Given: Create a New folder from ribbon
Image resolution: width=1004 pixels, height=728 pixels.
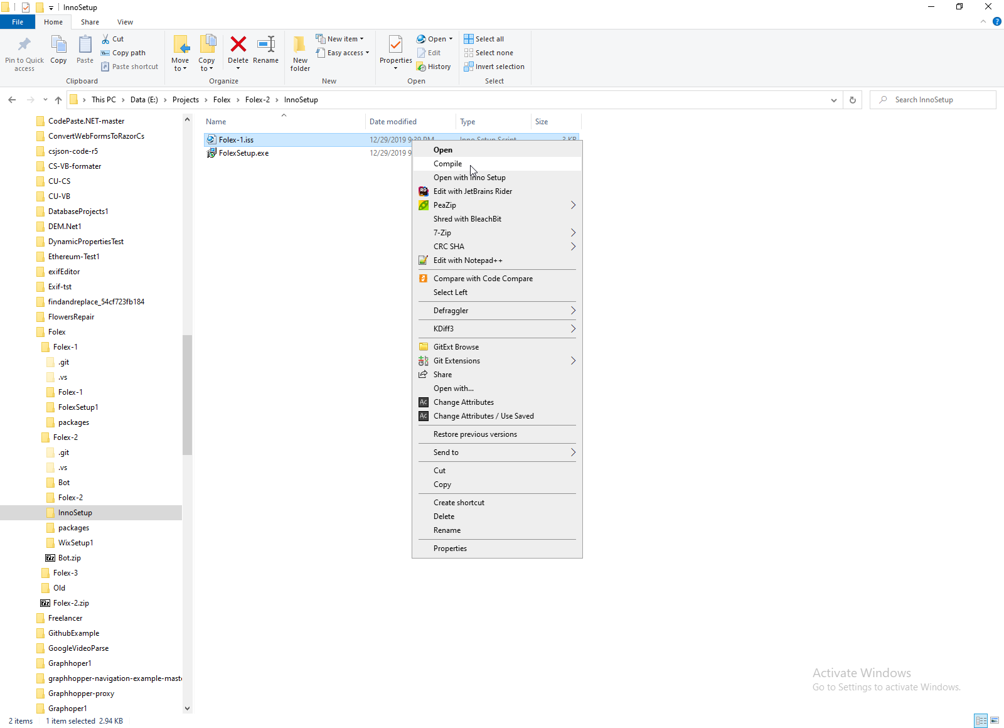Looking at the screenshot, I should click(300, 53).
